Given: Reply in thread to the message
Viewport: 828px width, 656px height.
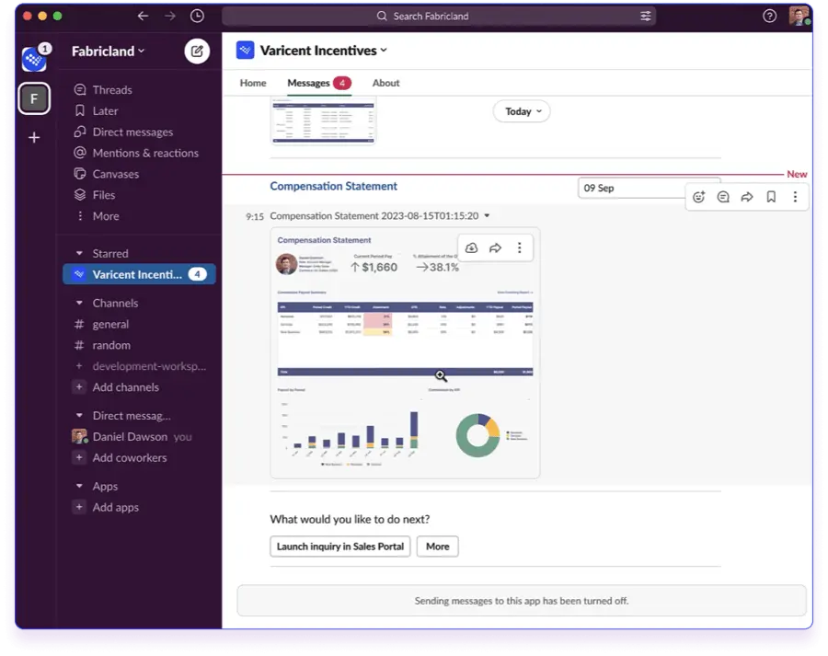Looking at the screenshot, I should [x=723, y=197].
